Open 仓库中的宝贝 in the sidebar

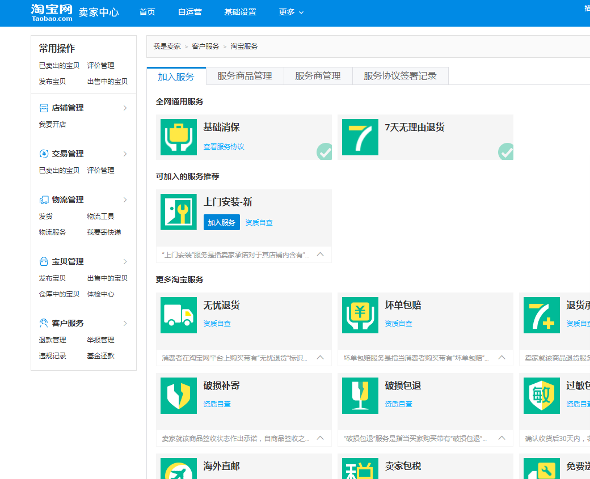click(59, 294)
